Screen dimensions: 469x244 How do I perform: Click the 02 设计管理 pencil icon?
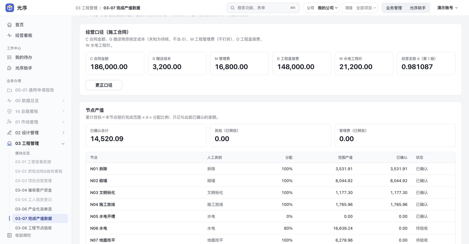pyautogui.click(x=9, y=133)
